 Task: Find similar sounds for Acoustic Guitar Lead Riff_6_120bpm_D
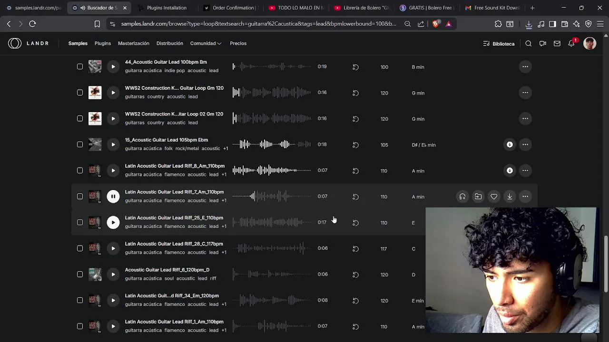tap(355, 275)
